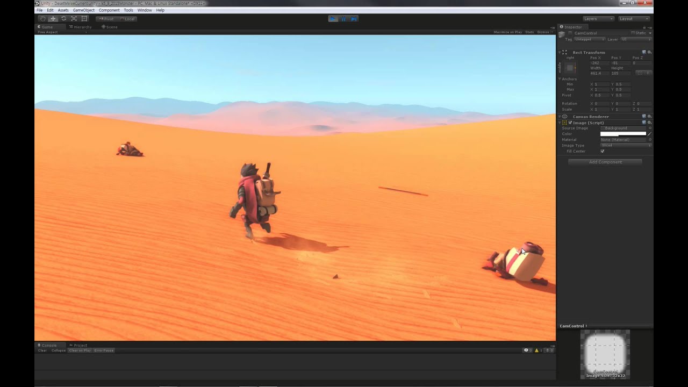Select the Scale tool in the toolbar
688x387 pixels.
[74, 19]
